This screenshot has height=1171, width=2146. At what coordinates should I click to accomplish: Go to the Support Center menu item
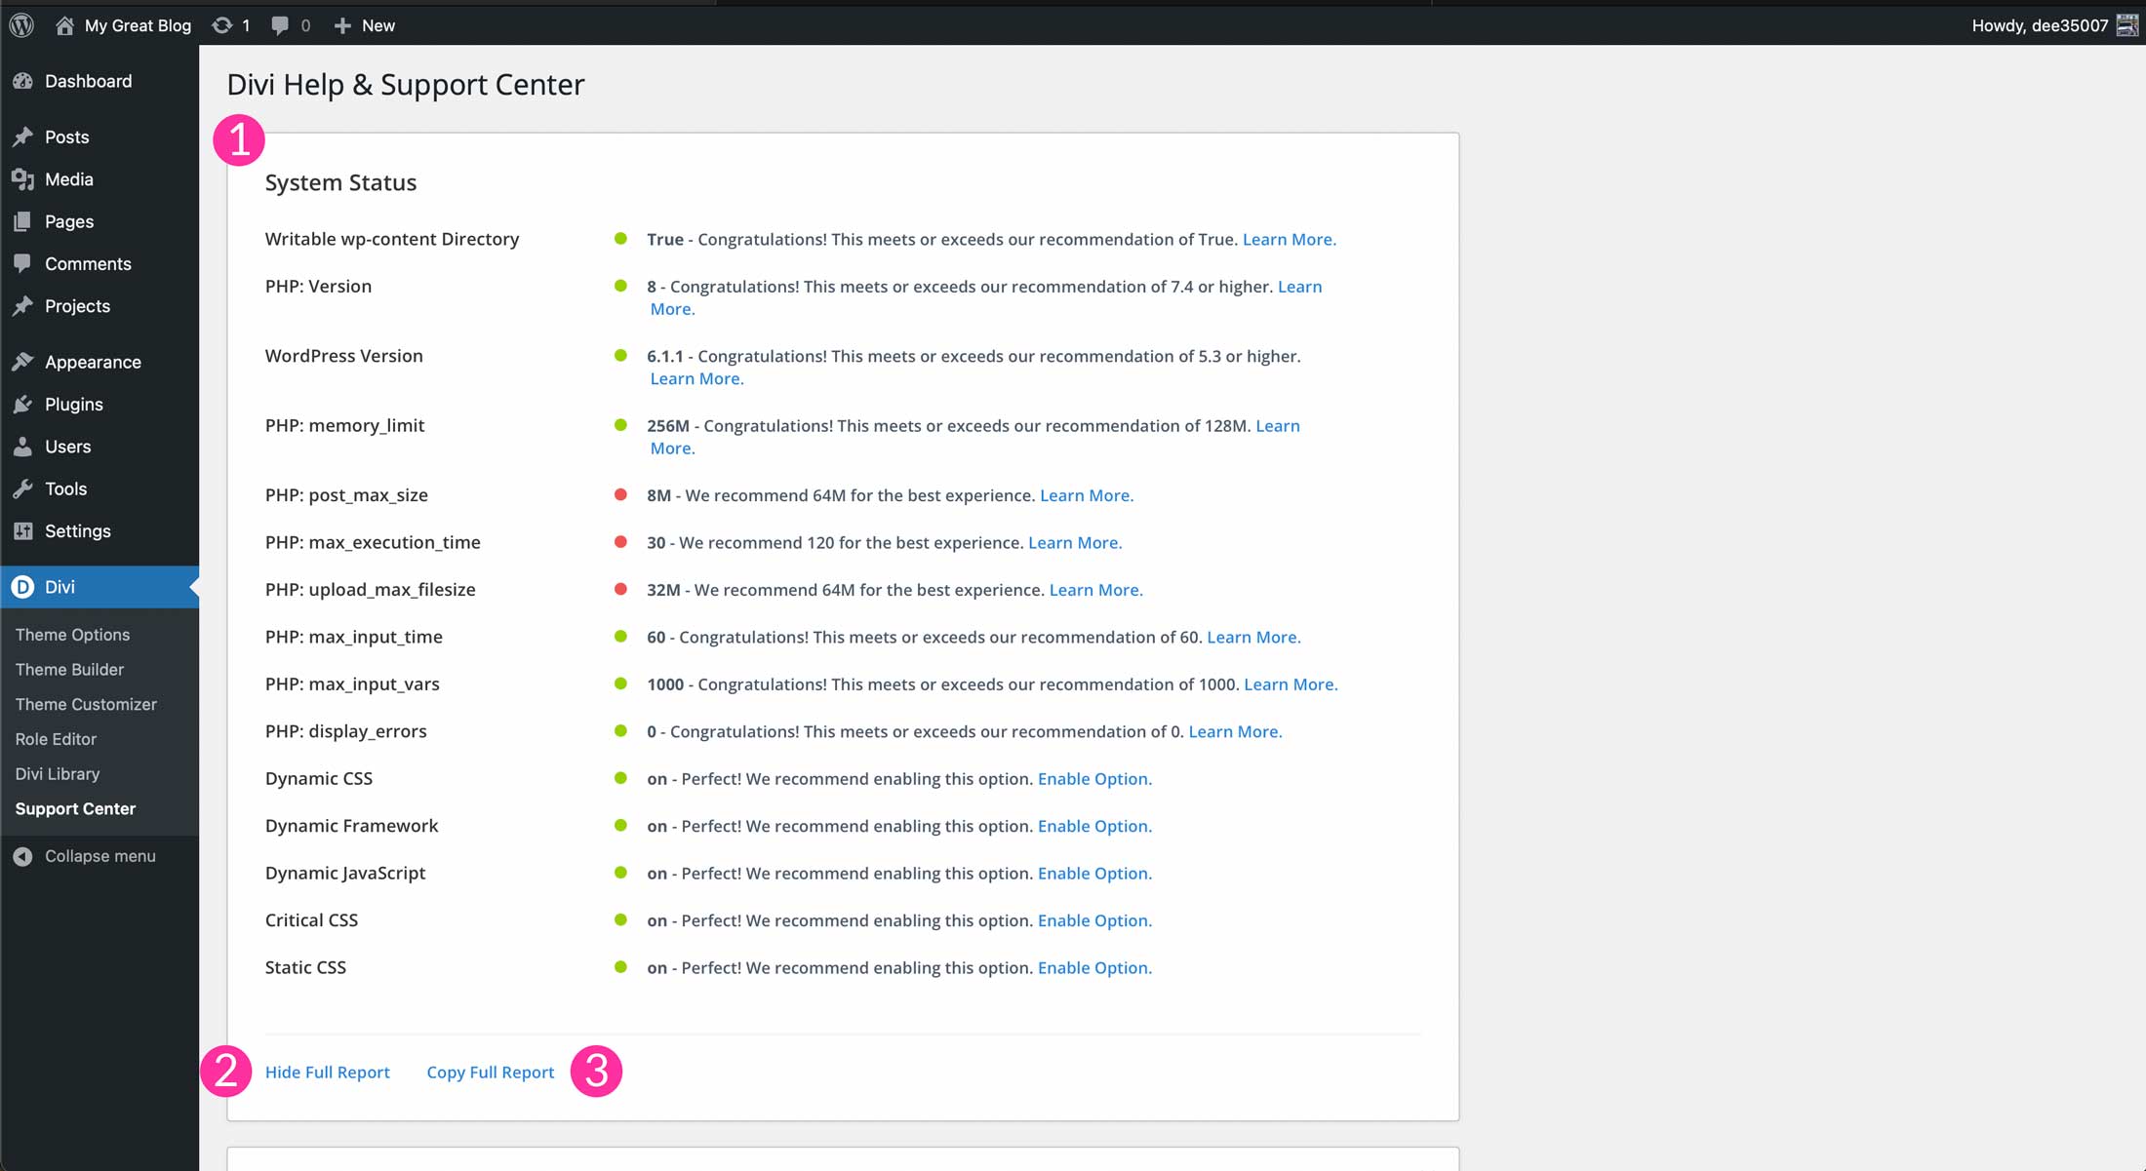point(75,808)
